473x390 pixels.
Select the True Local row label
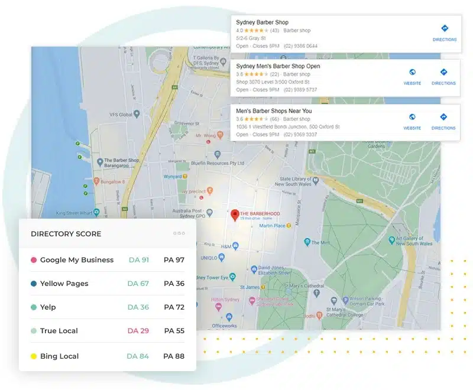pos(59,331)
